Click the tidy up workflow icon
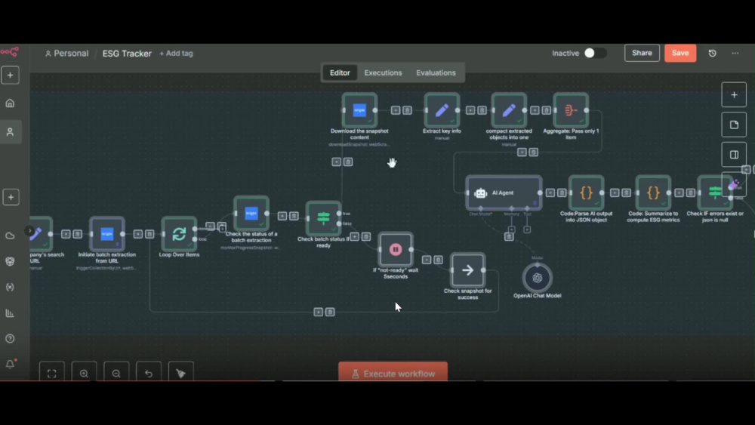 181,373
